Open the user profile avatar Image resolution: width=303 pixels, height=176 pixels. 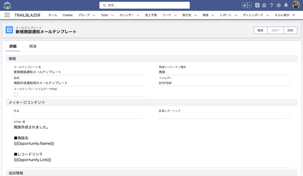[296, 5]
